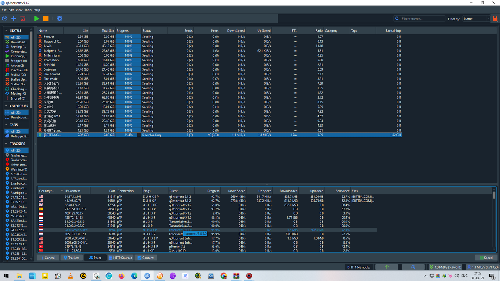Sort torrents by Ratio column header
This screenshot has height=281, width=500.
click(311, 30)
